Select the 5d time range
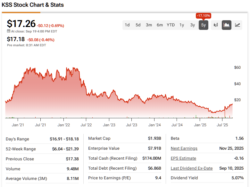 [138, 25]
